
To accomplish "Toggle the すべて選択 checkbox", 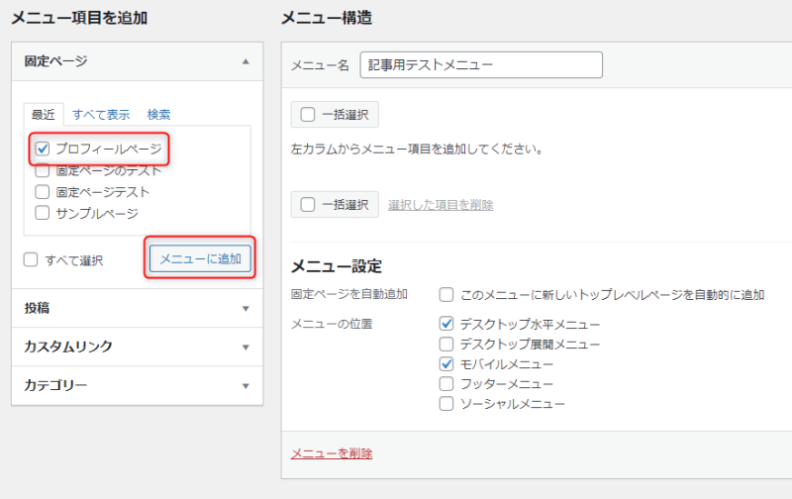I will click(31, 260).
